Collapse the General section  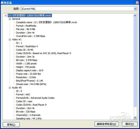click(10, 19)
